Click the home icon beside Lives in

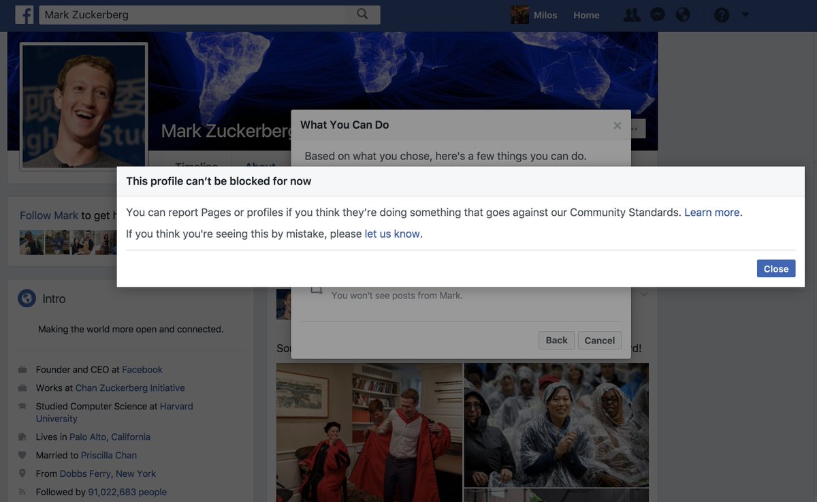coord(22,437)
